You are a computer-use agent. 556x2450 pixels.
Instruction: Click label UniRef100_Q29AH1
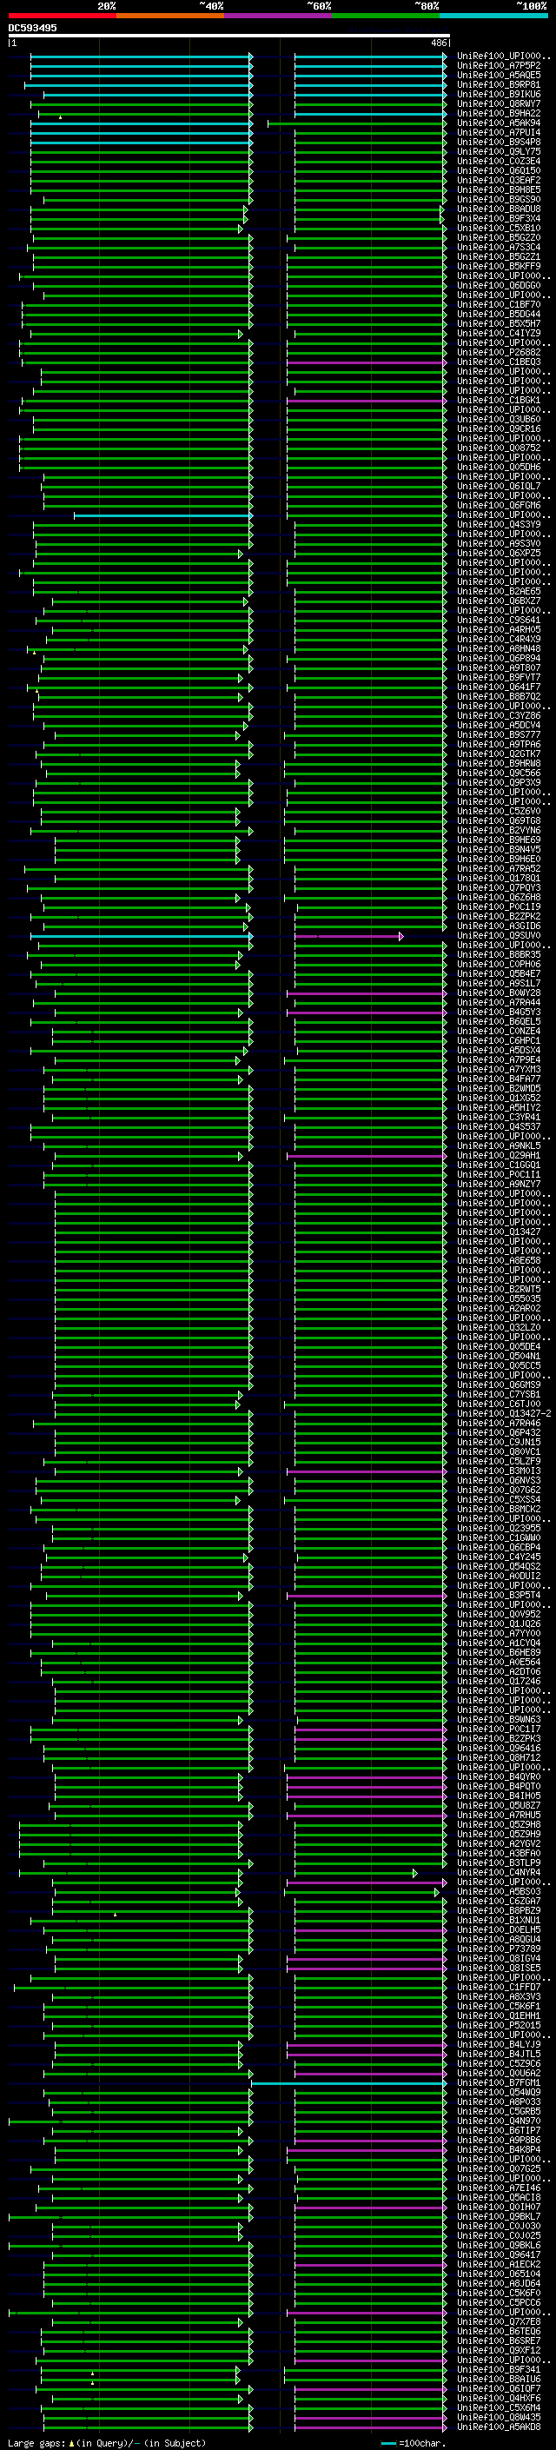coord(499,1156)
